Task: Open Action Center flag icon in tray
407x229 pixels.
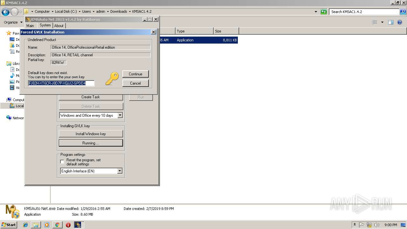Action: (x=362, y=225)
